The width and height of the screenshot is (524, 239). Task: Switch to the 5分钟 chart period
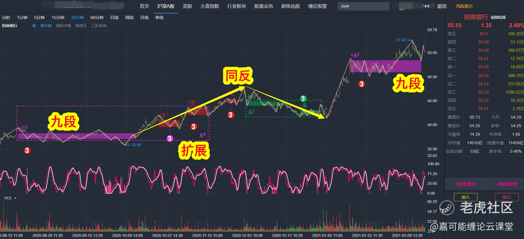click(39, 17)
